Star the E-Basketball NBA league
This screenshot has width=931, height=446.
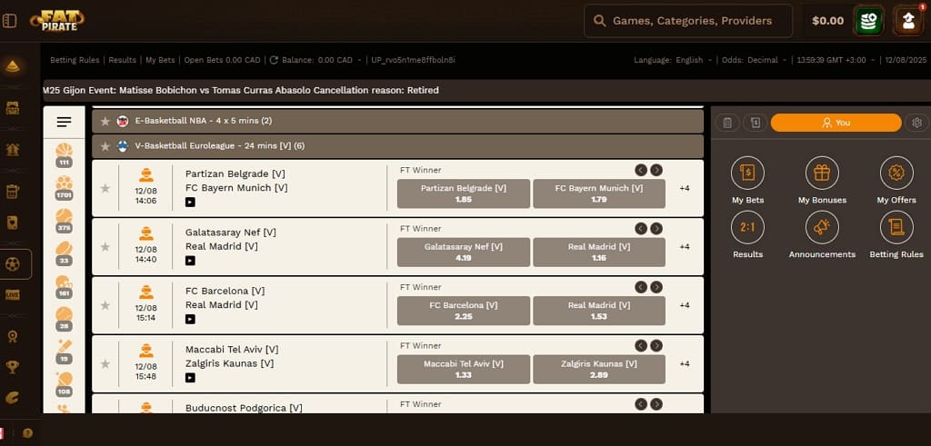point(105,121)
